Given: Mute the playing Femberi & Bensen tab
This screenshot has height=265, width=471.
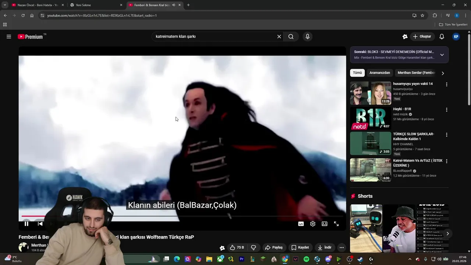Looking at the screenshot, I should pos(173,5).
